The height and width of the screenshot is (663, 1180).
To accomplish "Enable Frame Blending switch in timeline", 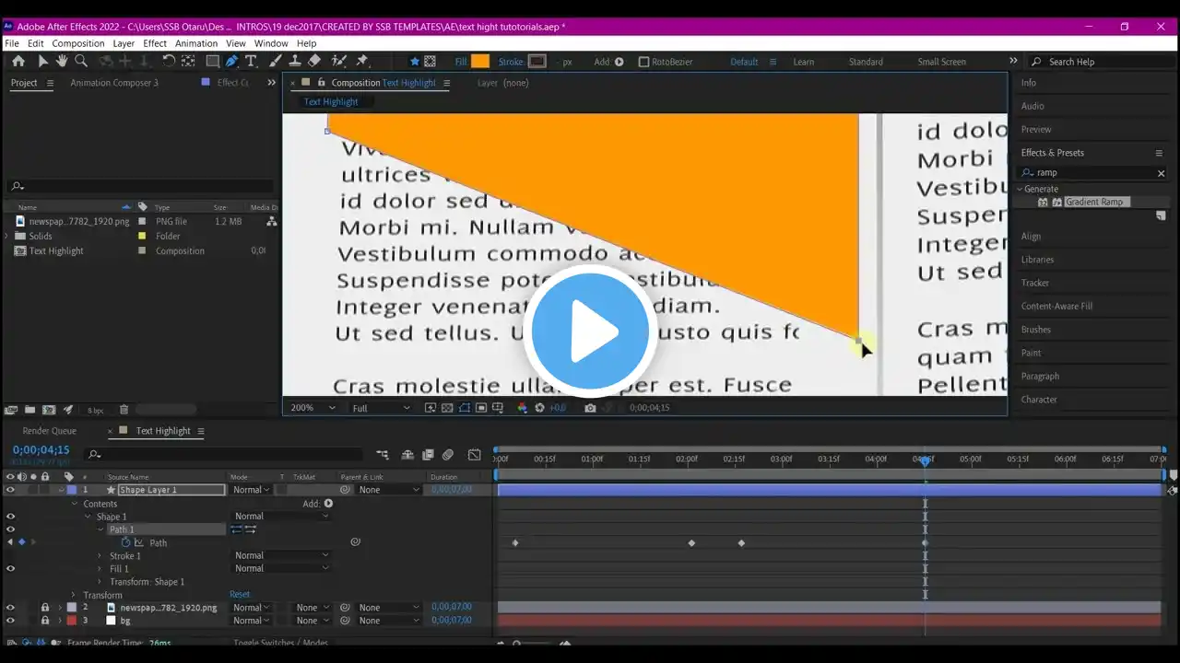I will pos(428,454).
